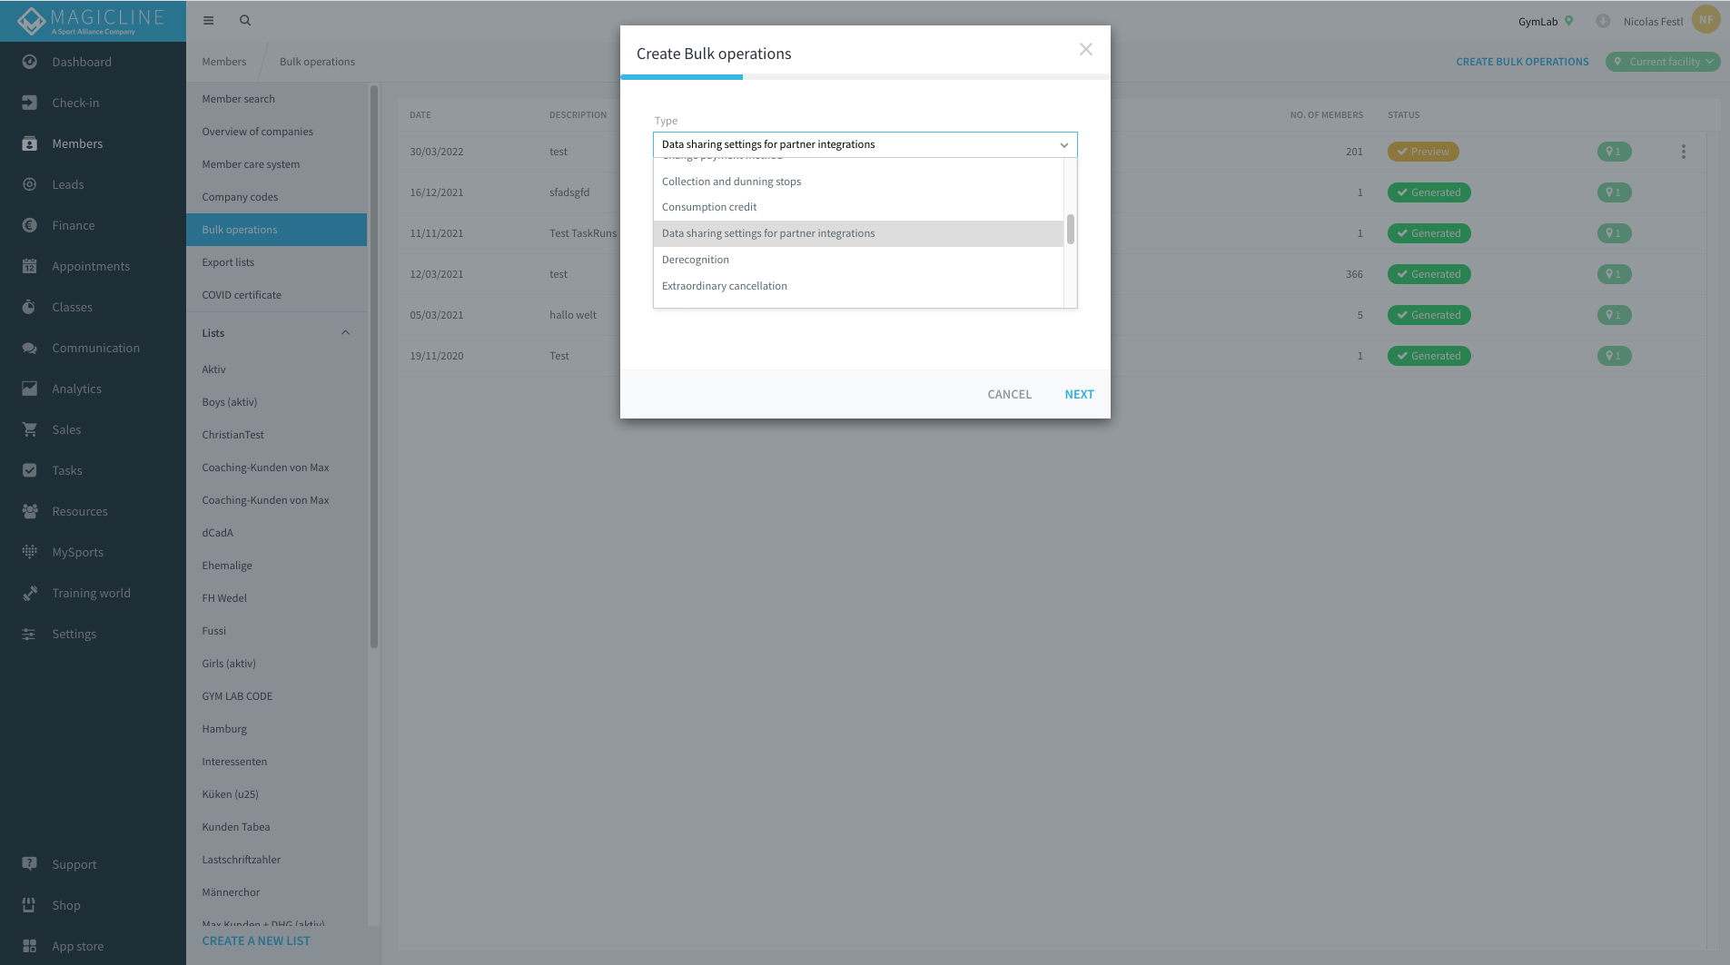1730x965 pixels.
Task: Click the CANCEL button
Action: pos(1009,394)
